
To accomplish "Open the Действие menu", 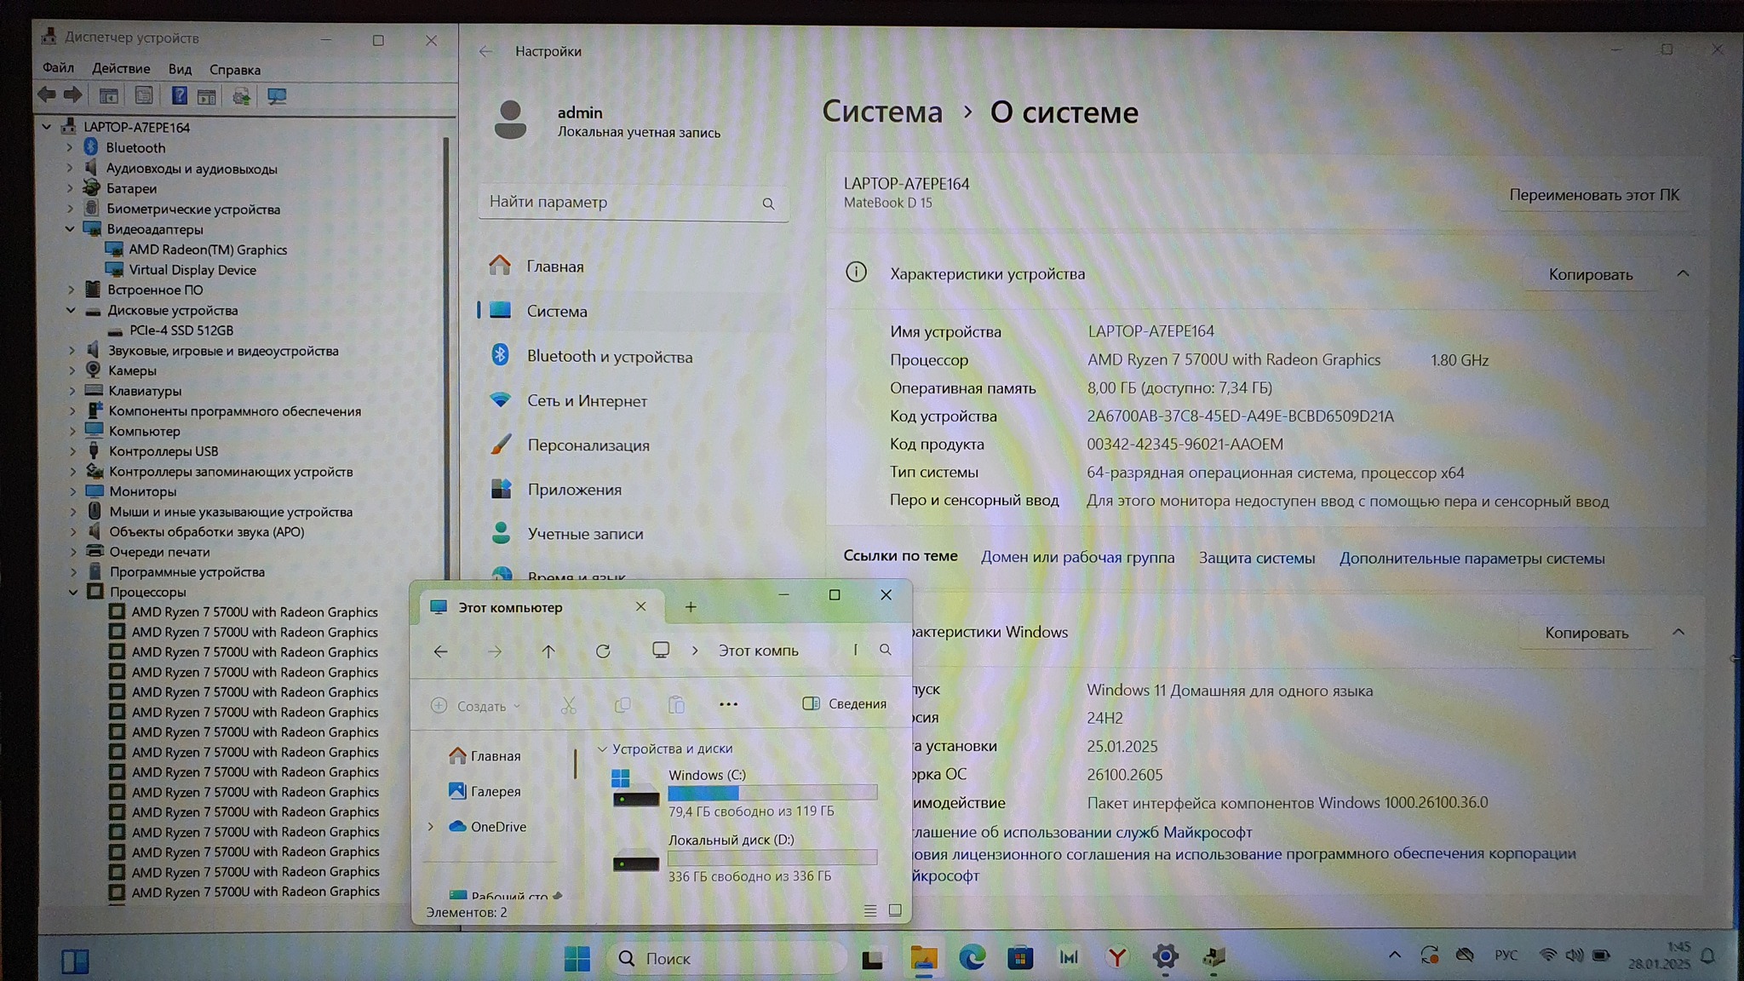I will click(121, 69).
